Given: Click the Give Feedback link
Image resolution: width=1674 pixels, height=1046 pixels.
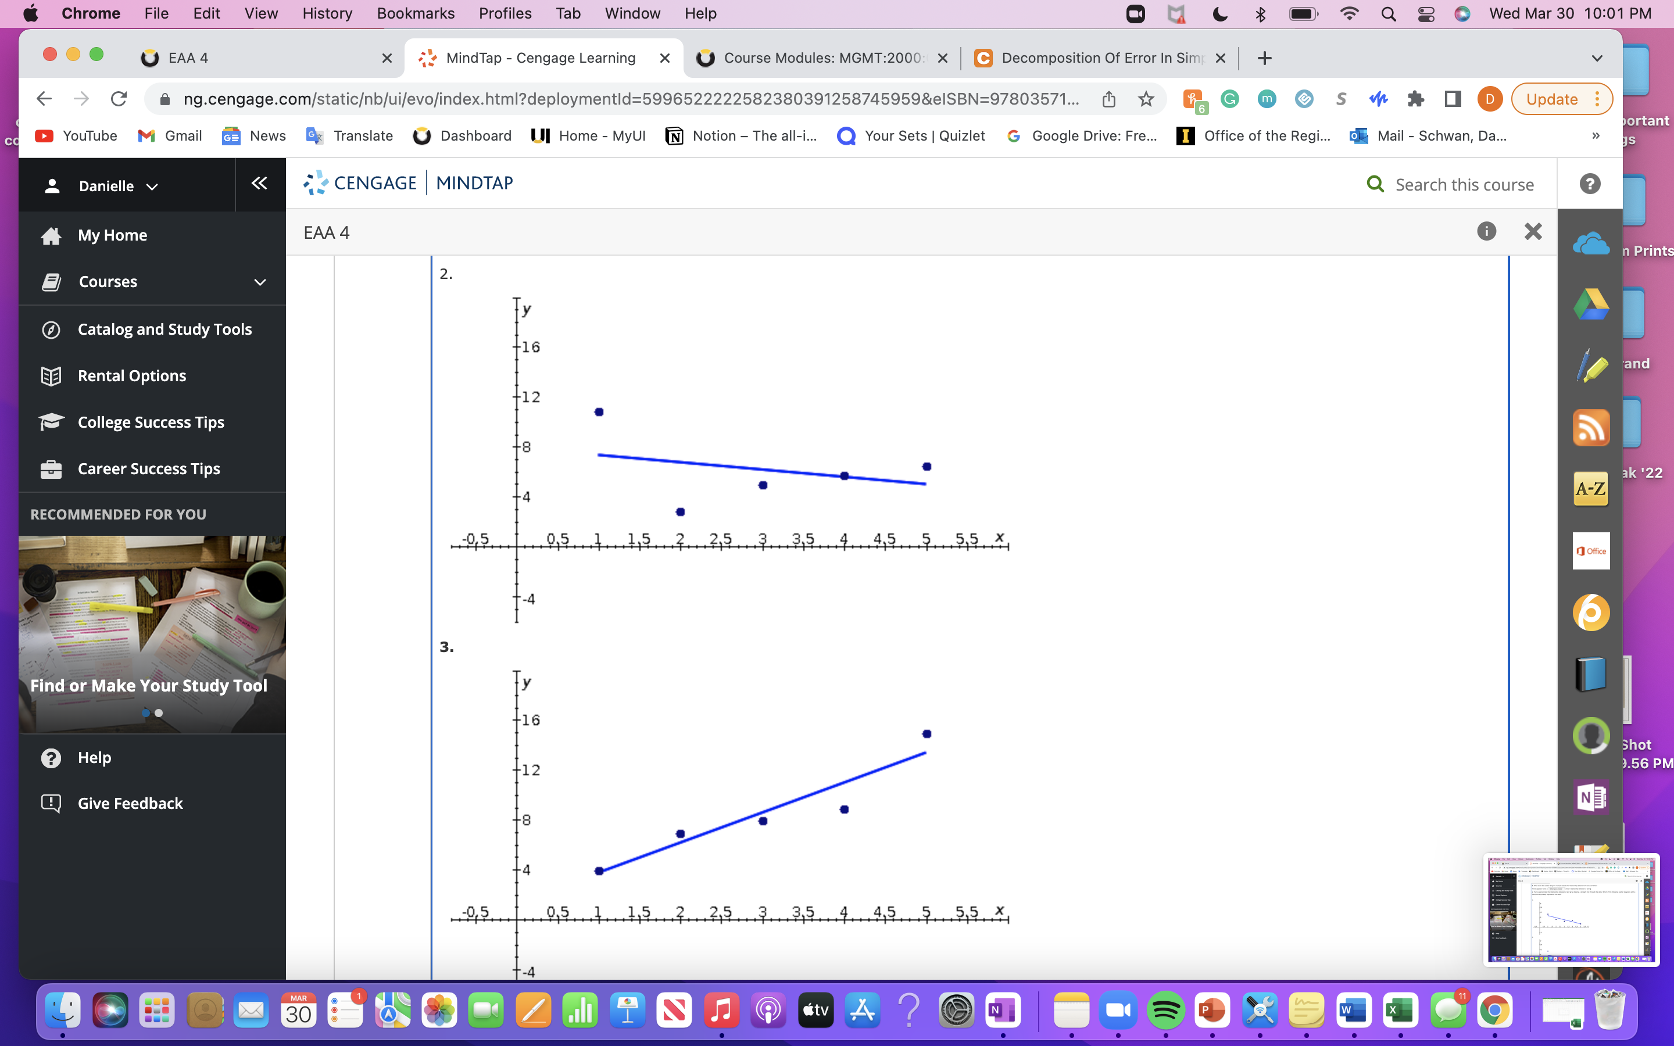Looking at the screenshot, I should click(130, 803).
